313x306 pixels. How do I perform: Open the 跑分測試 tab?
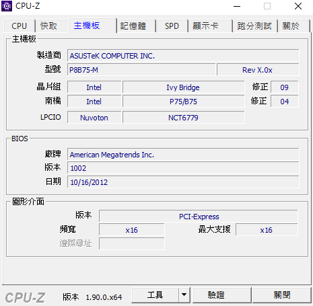pyautogui.click(x=255, y=26)
